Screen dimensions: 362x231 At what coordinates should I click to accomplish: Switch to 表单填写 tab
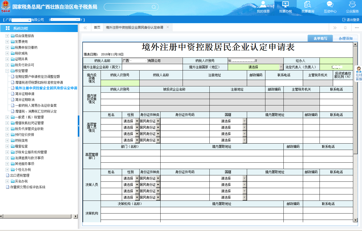[320, 38]
